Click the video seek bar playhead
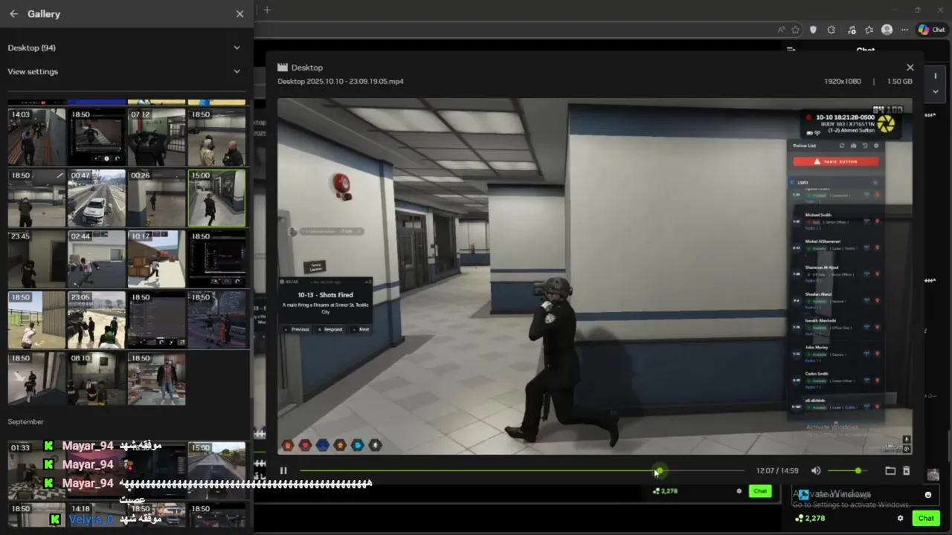Viewport: 952px width, 535px height. coord(658,470)
